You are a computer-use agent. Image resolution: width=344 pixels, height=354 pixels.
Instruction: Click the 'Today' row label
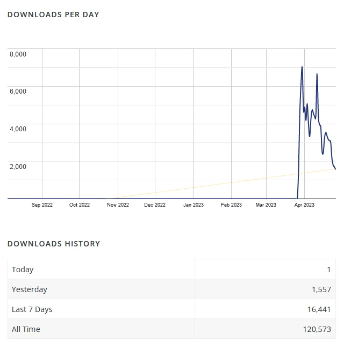tap(23, 270)
